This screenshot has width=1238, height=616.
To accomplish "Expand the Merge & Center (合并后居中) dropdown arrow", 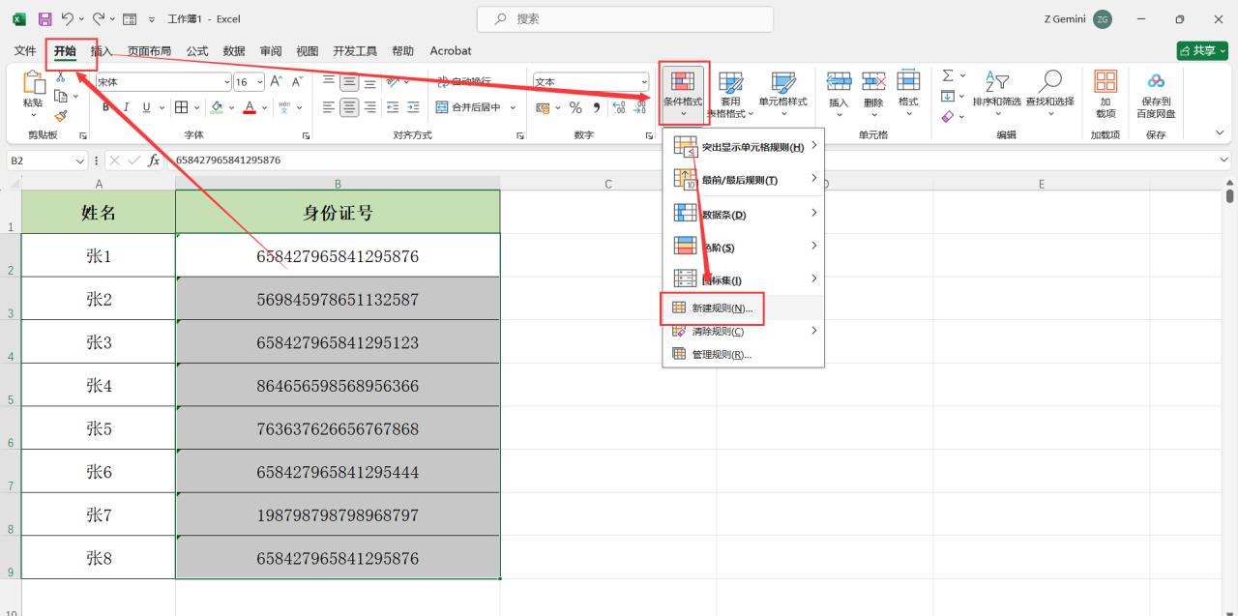I will click(x=513, y=107).
